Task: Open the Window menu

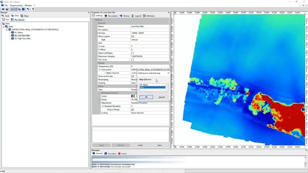Action: (28, 5)
